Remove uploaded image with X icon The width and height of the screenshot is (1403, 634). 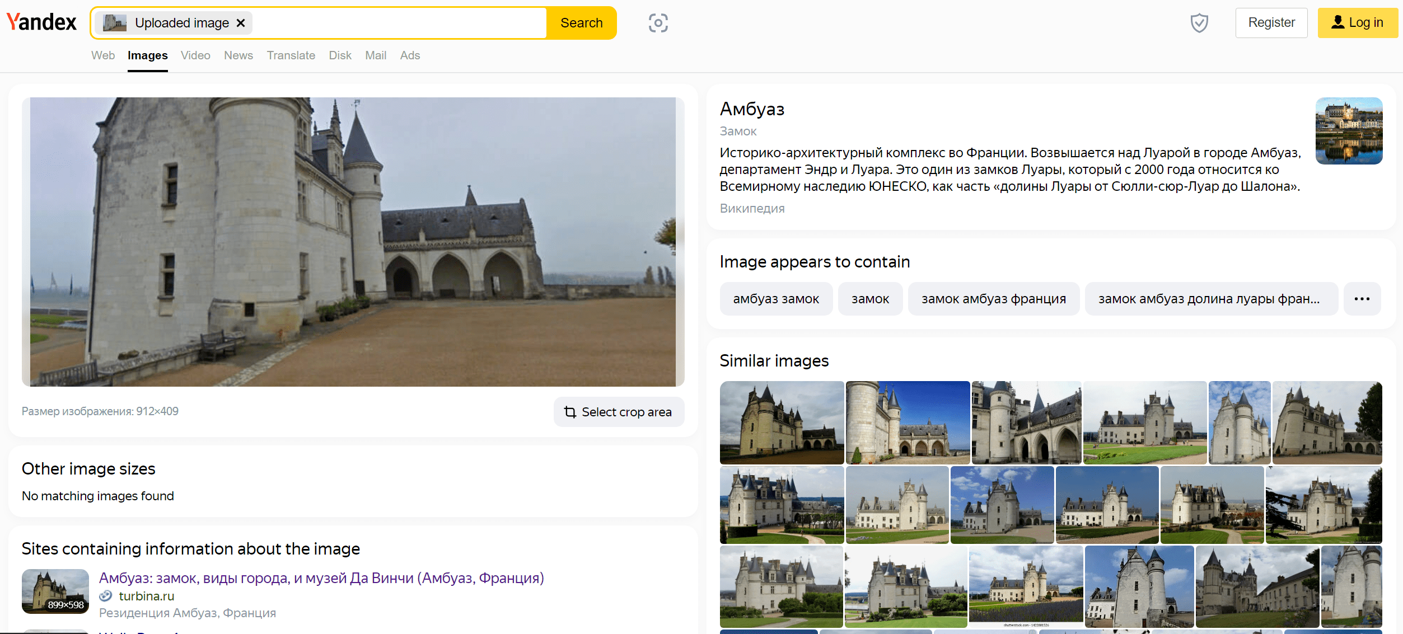[x=241, y=23]
